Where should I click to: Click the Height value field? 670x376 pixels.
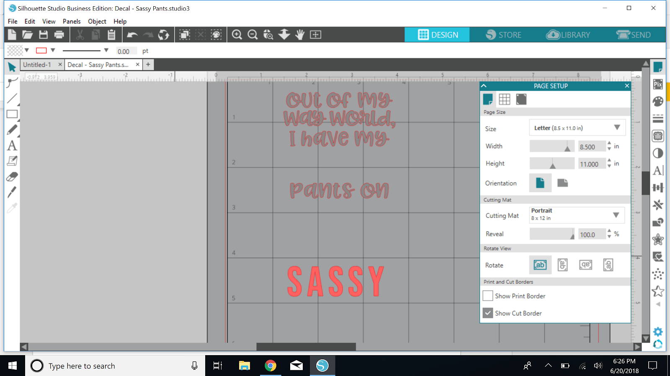tap(591, 164)
